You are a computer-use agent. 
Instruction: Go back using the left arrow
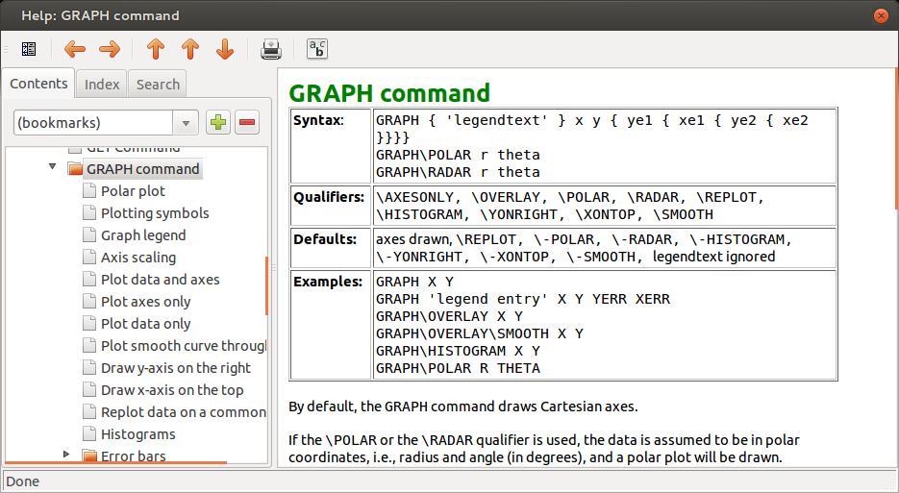pos(75,49)
